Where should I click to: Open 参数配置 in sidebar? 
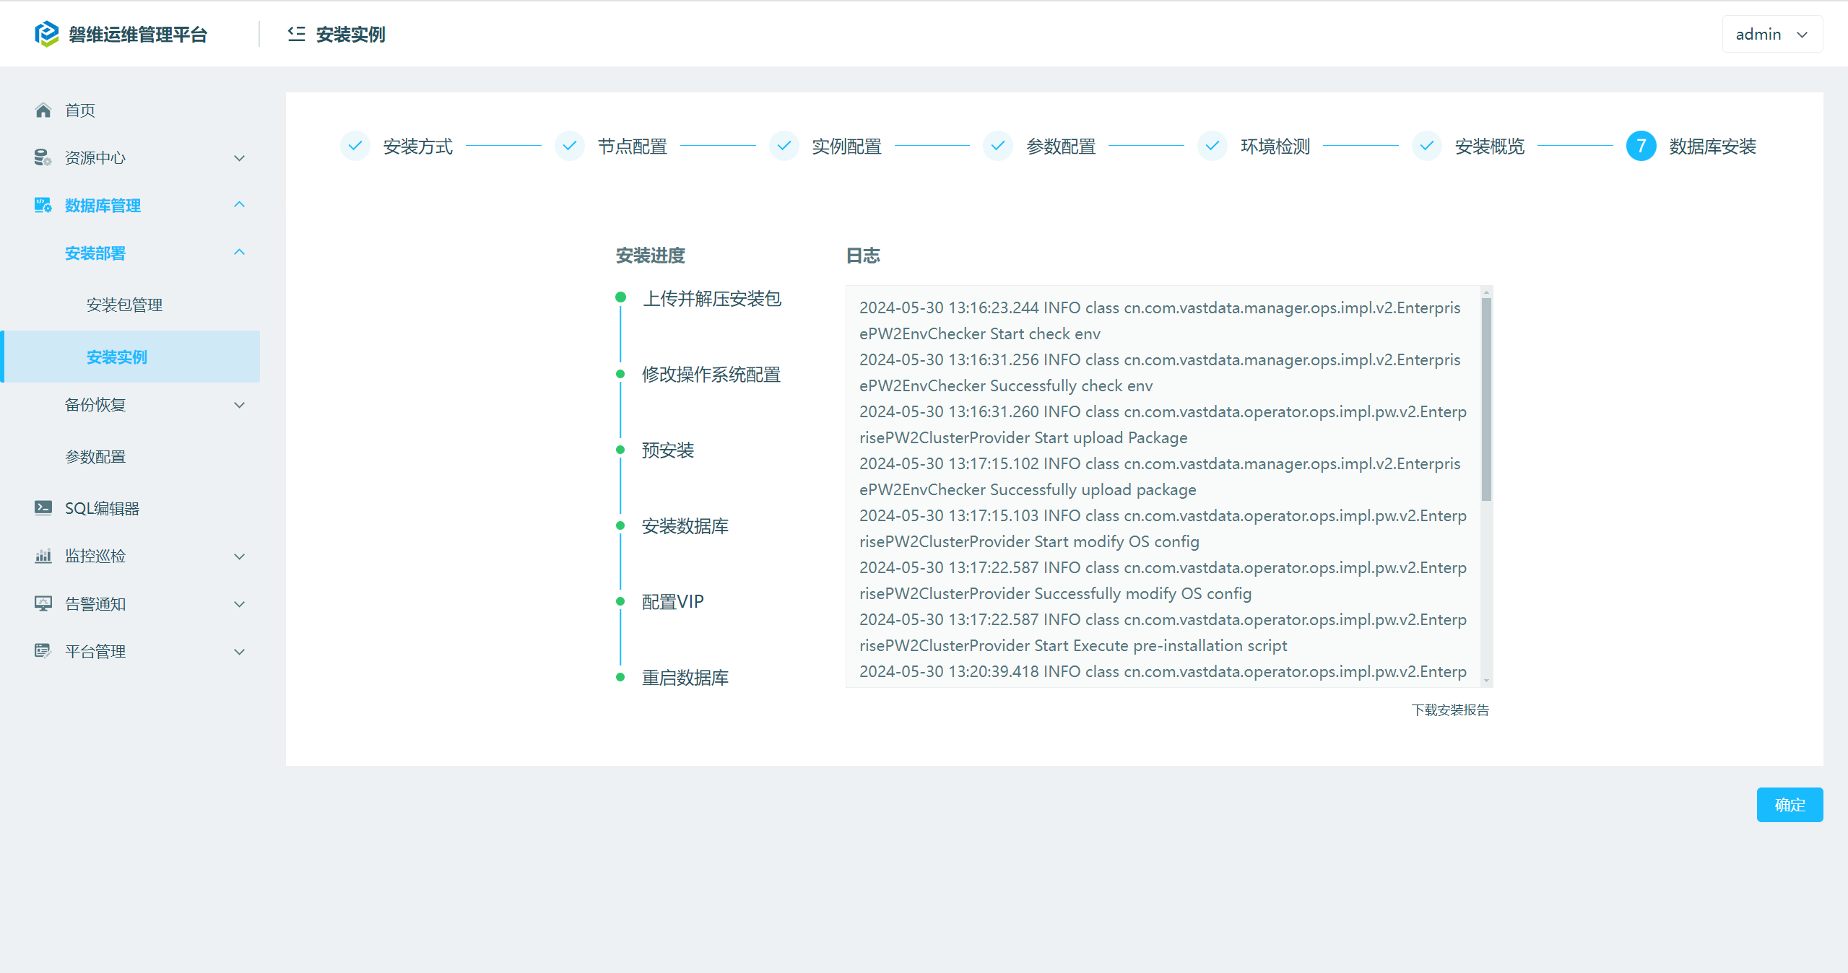pyautogui.click(x=95, y=457)
